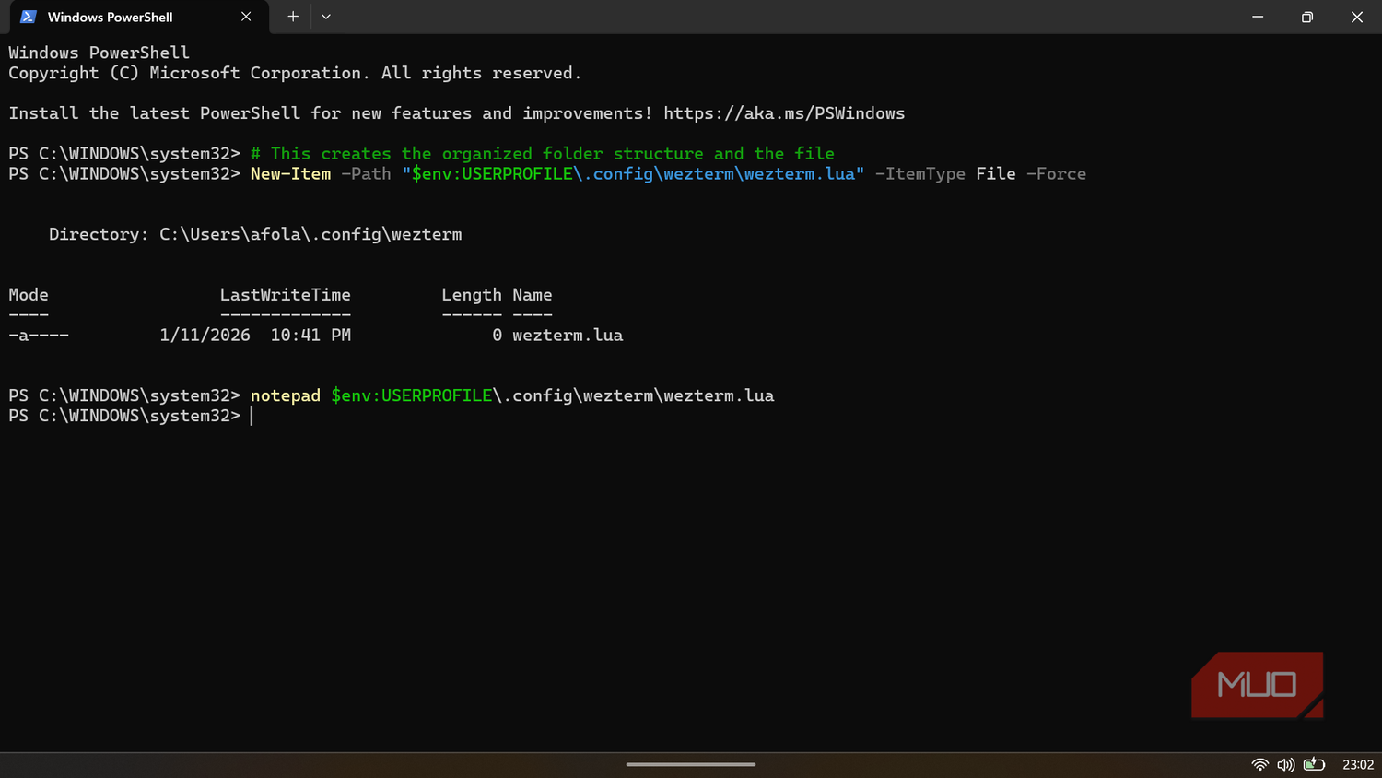Click the notepad command text
The width and height of the screenshot is (1382, 778).
pyautogui.click(x=286, y=395)
